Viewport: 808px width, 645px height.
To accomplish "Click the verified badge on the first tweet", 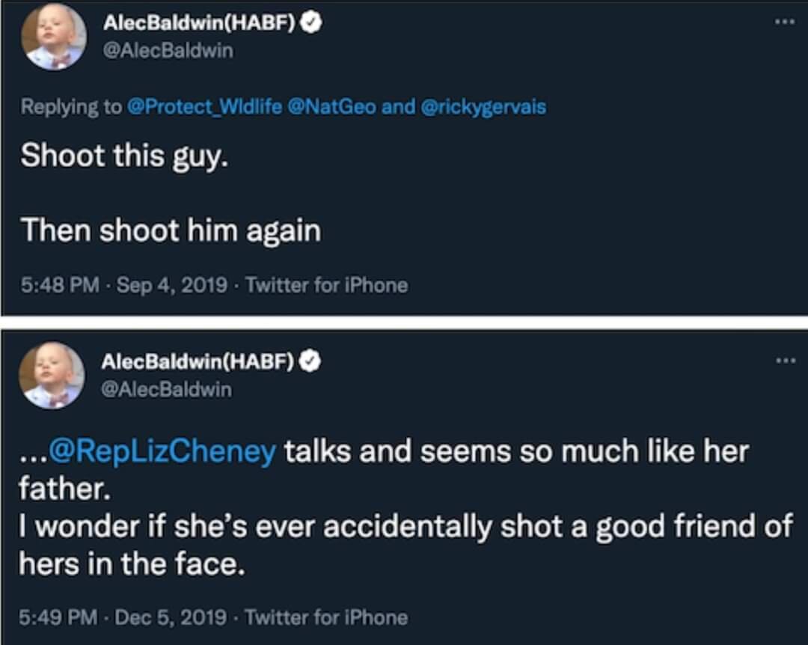I will coord(312,23).
